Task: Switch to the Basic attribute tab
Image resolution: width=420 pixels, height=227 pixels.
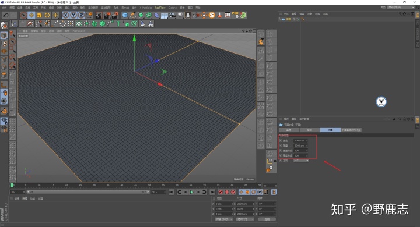Action: pyautogui.click(x=289, y=130)
